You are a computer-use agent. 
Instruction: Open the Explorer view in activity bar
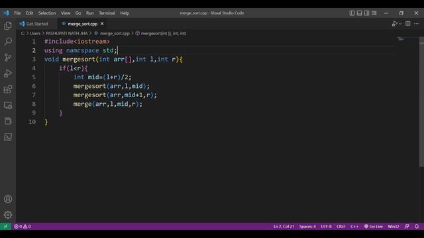pos(8,26)
